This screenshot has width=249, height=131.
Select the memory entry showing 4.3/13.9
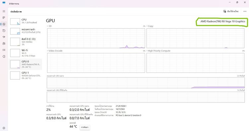[x=26, y=31]
